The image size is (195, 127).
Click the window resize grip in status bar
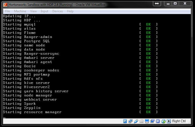tap(189, 122)
